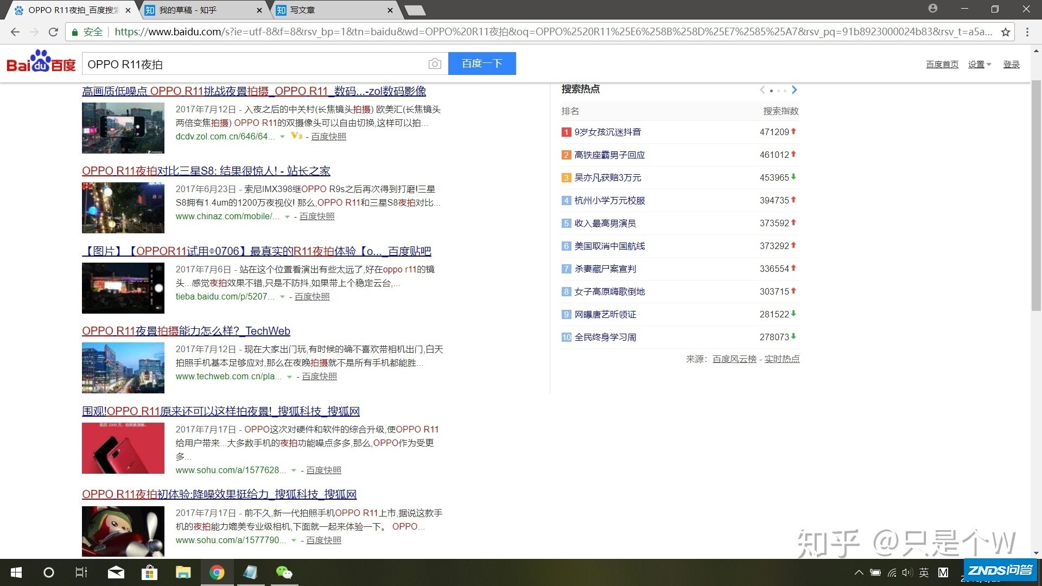Open 实时热点 link
Image resolution: width=1042 pixels, height=586 pixels.
coord(781,359)
